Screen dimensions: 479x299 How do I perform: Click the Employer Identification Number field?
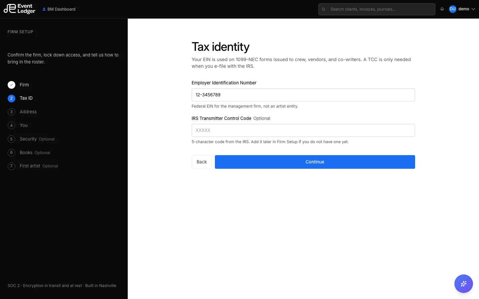(x=303, y=95)
